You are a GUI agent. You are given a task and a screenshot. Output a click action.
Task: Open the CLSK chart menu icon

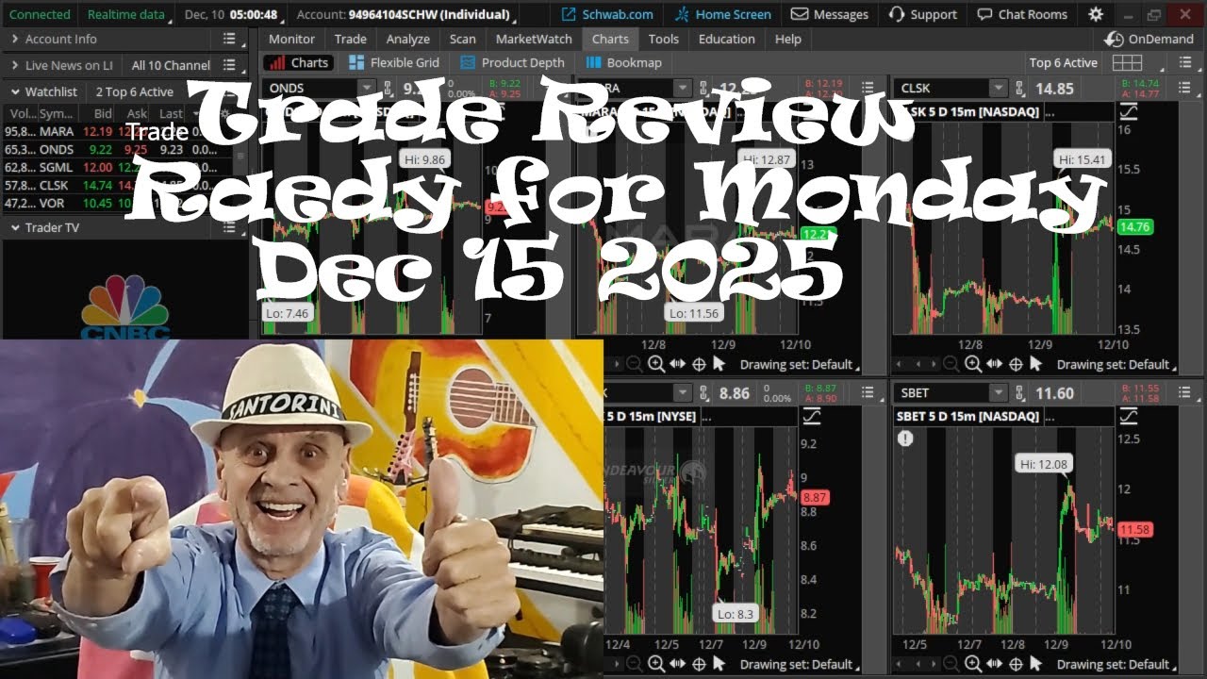pyautogui.click(x=1186, y=88)
